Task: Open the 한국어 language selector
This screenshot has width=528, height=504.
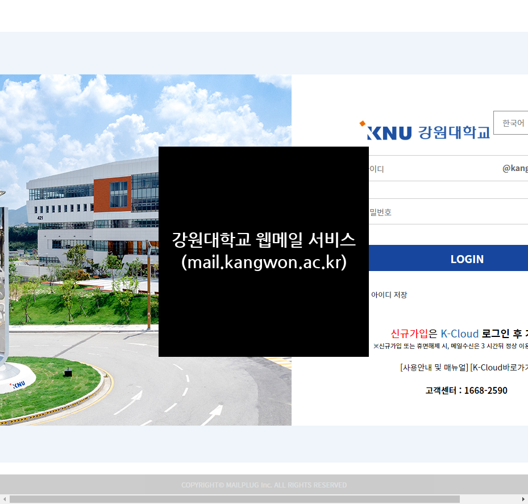Action: (x=514, y=123)
